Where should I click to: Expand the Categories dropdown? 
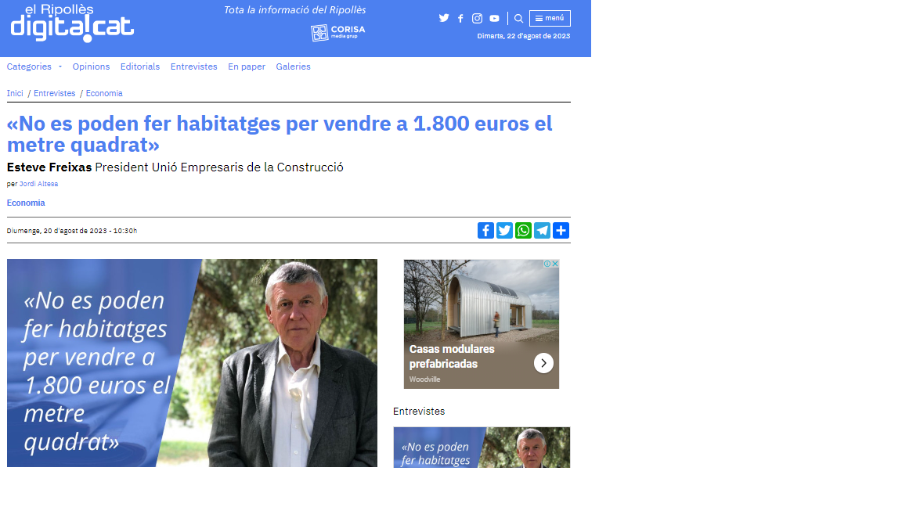(34, 67)
